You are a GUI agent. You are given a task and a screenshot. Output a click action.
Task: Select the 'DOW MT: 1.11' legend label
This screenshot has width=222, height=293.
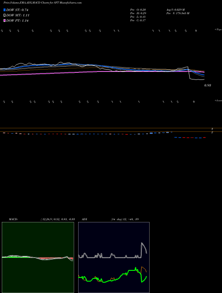point(18,16)
